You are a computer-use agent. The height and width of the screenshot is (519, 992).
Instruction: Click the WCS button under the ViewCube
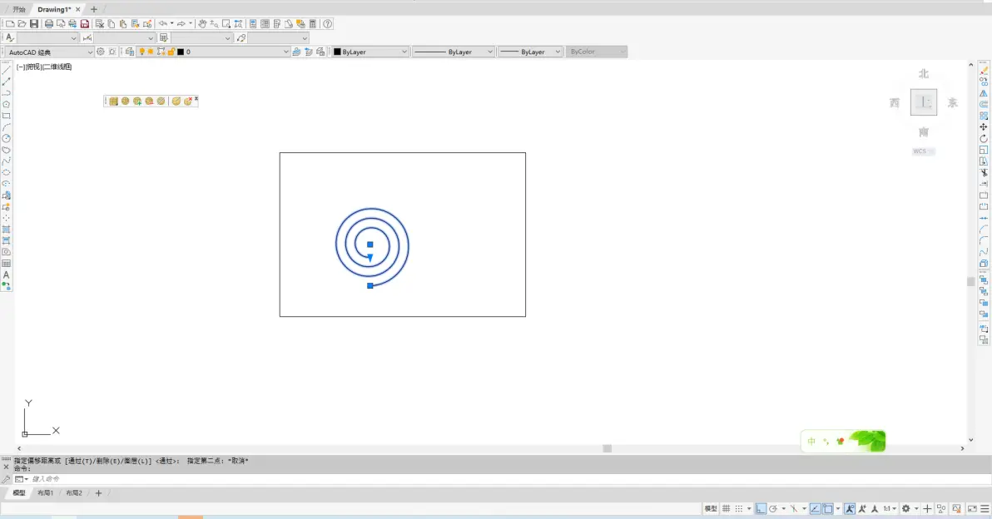923,151
